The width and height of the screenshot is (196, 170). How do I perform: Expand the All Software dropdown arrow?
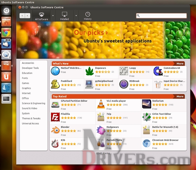[53, 16]
